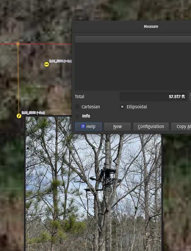
Task: Select the Ellipsoidal radio button
Action: coord(122,107)
